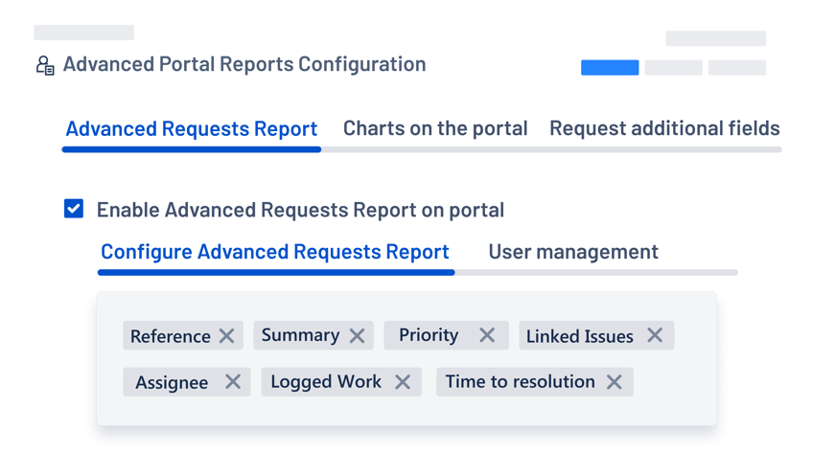The height and width of the screenshot is (475, 835).
Task: Remove the Priority field tag
Action: tap(487, 335)
